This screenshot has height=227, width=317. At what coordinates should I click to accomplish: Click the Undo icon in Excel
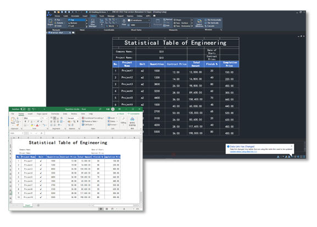(x=33, y=109)
